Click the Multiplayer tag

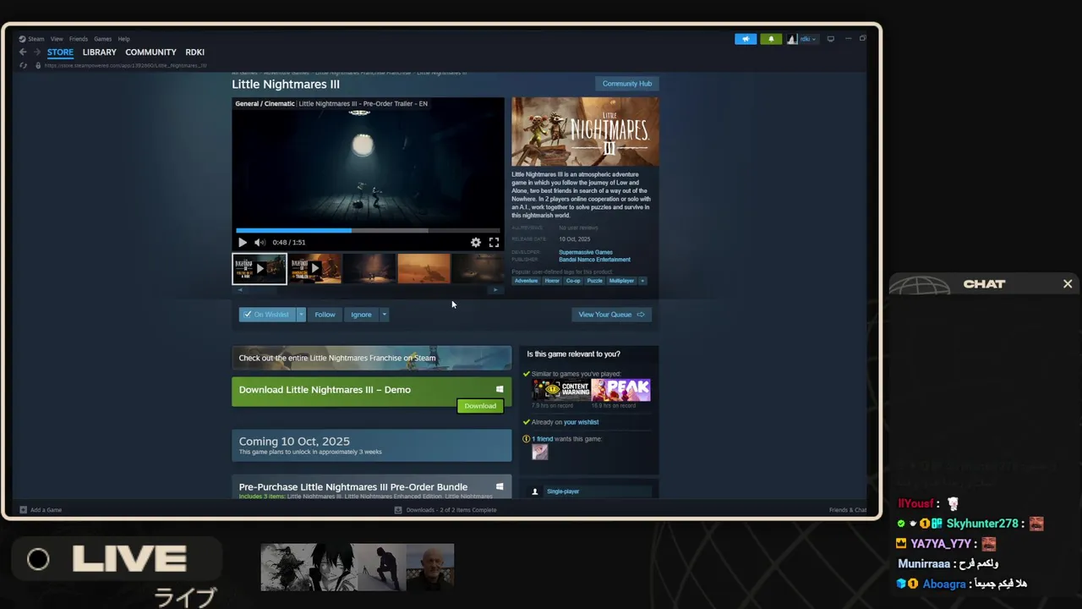tap(621, 281)
